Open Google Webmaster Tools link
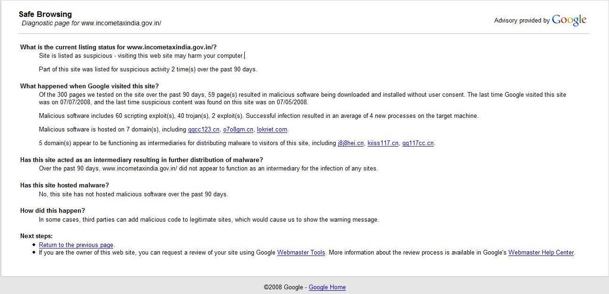This screenshot has width=609, height=294. click(x=301, y=253)
